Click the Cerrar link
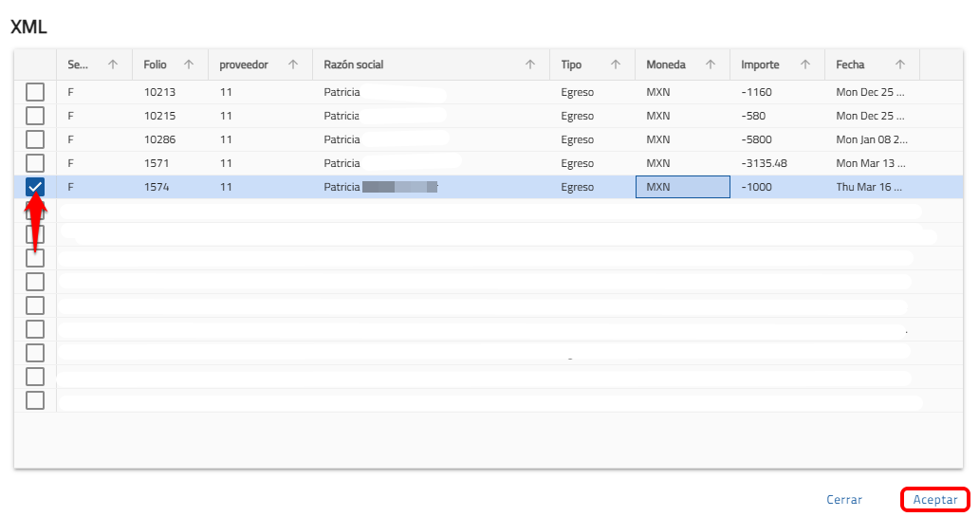Image resolution: width=979 pixels, height=517 pixels. [x=844, y=499]
